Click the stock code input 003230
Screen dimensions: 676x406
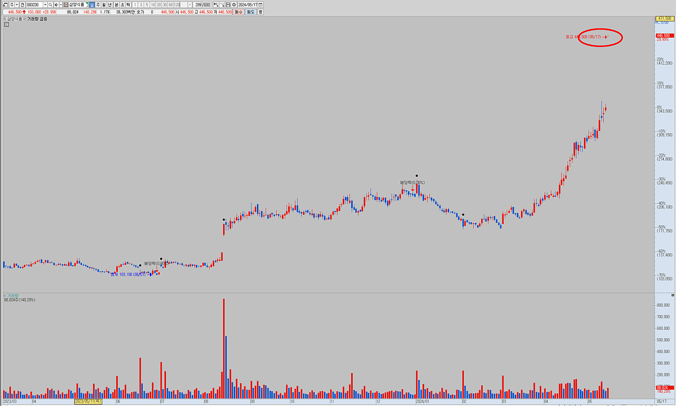pos(34,5)
